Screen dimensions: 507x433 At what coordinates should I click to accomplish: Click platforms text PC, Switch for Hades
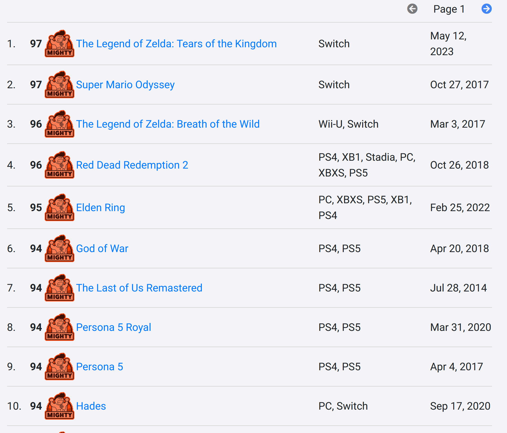click(343, 406)
